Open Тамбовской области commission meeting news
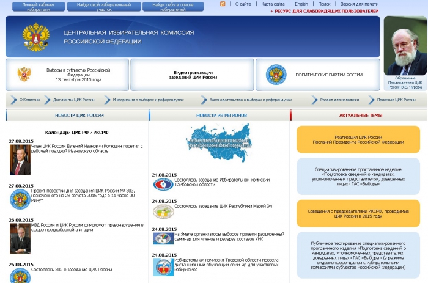This screenshot has height=283, width=428. pyautogui.click(x=222, y=182)
